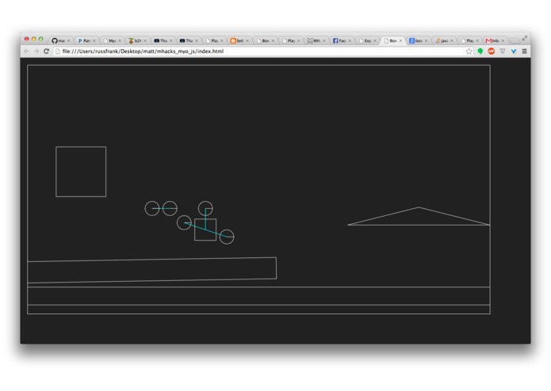The width and height of the screenshot is (551, 391).
Task: Open the Chrome hamburger menu
Action: tap(524, 51)
